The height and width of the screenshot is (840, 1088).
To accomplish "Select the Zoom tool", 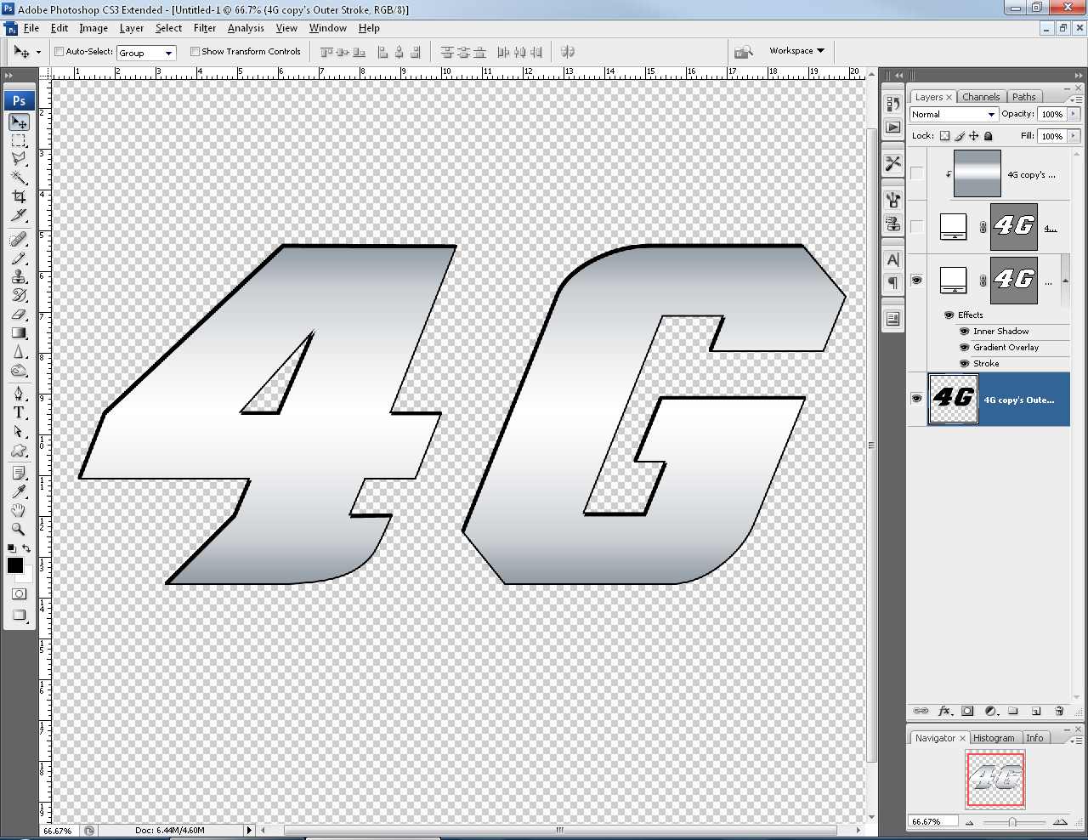I will 19,529.
